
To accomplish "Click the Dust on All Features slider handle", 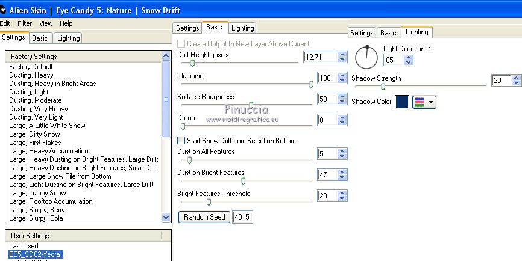I will tap(189, 160).
